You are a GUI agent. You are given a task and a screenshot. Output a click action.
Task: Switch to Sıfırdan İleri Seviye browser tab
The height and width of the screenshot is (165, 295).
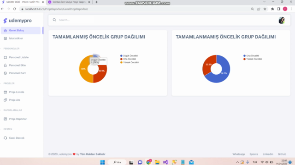pyautogui.click(x=69, y=2)
